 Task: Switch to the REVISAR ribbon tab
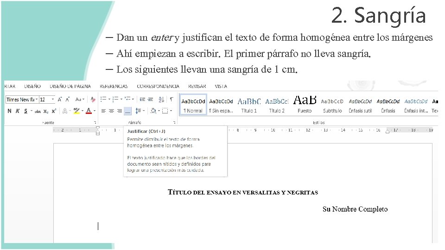[197, 86]
